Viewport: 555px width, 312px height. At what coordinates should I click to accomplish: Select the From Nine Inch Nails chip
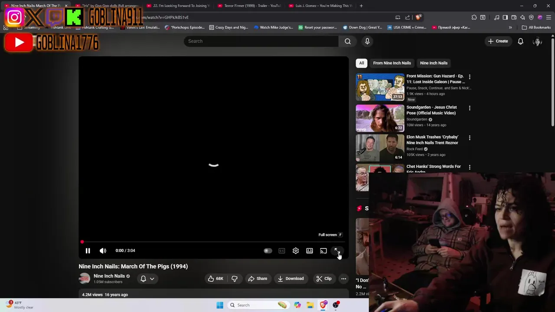point(392,63)
